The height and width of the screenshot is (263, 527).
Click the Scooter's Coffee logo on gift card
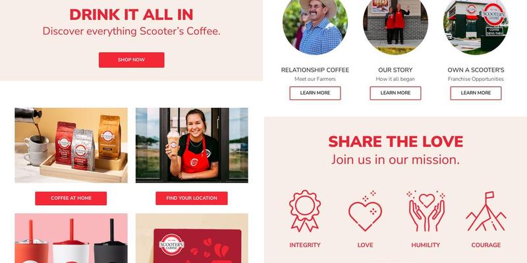(171, 245)
